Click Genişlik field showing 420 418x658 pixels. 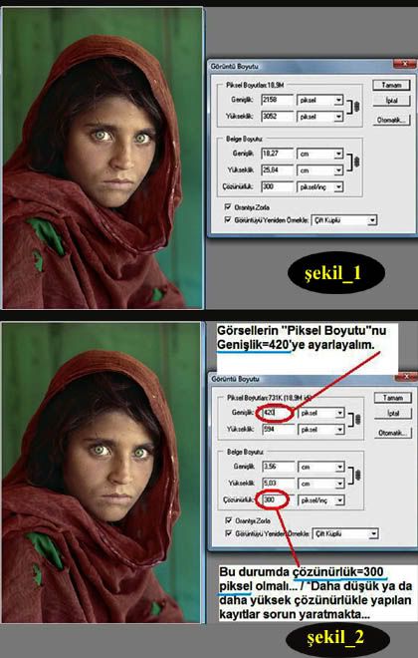click(278, 414)
